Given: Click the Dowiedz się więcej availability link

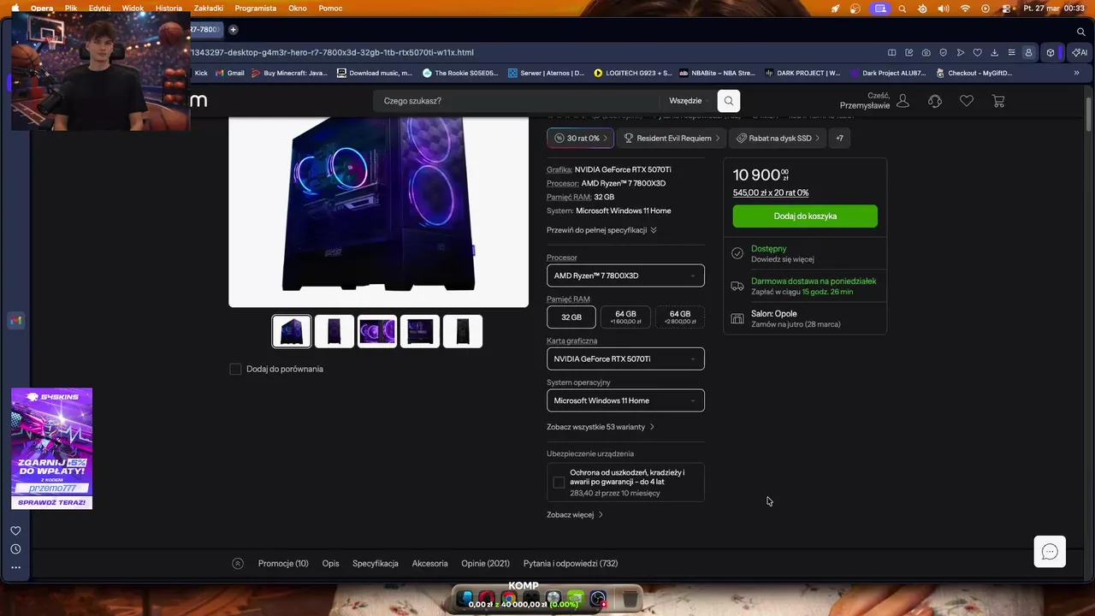Looking at the screenshot, I should coord(783,259).
